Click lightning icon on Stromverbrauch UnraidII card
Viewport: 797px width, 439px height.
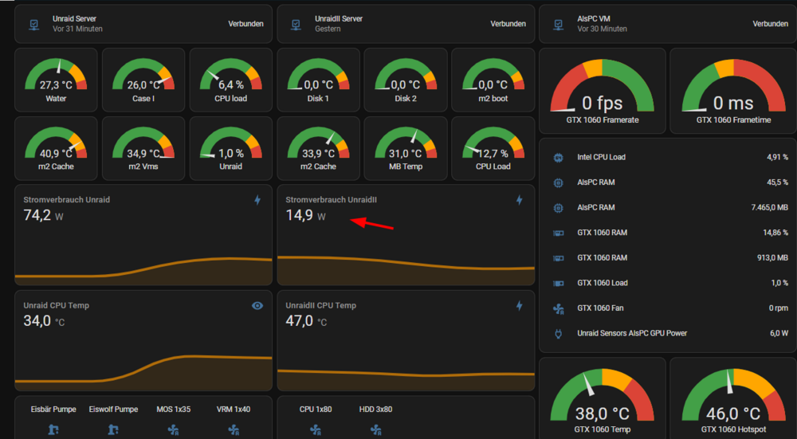coord(520,200)
